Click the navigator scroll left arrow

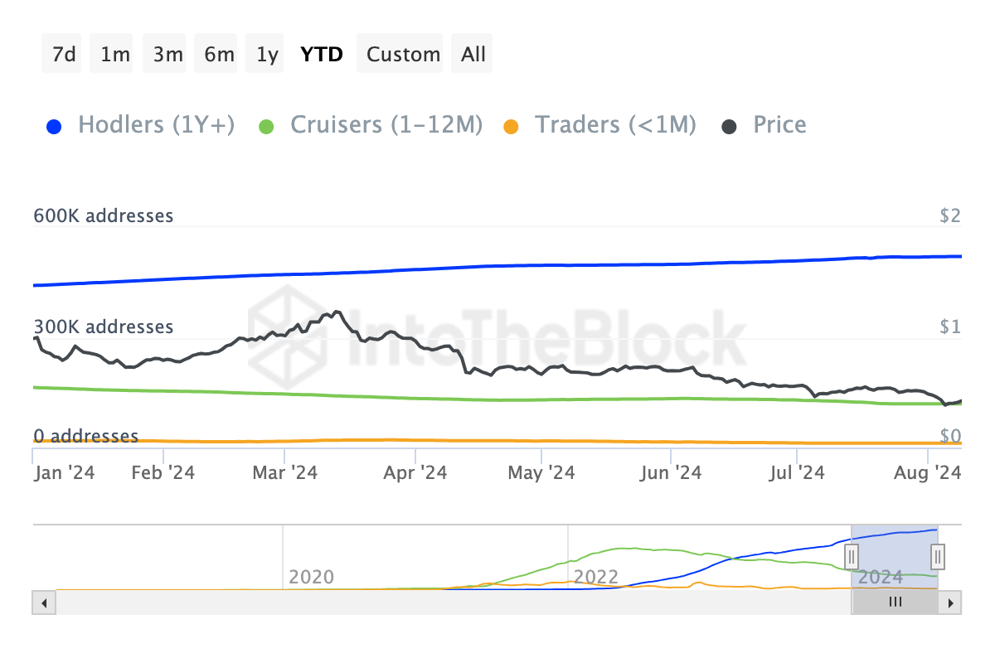point(44,603)
